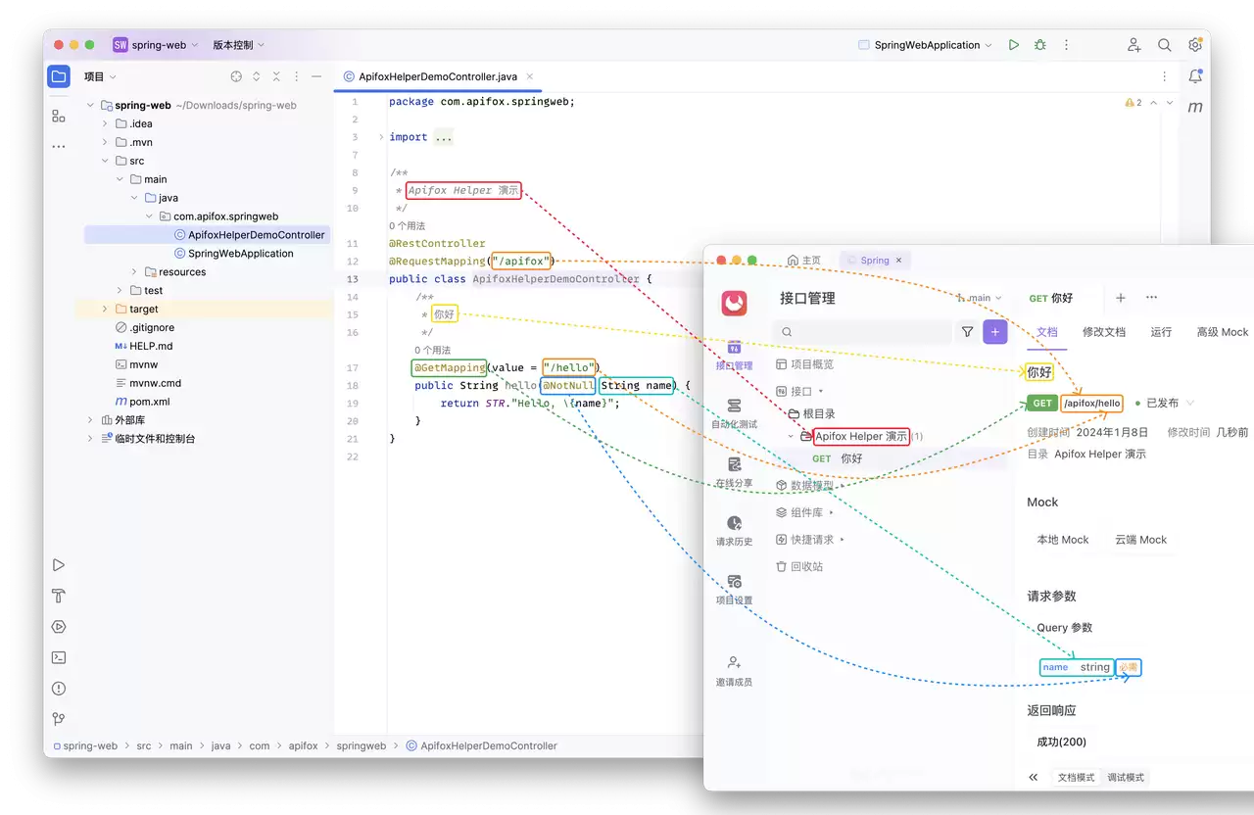Start debugging with the bug icon

coord(1040,45)
